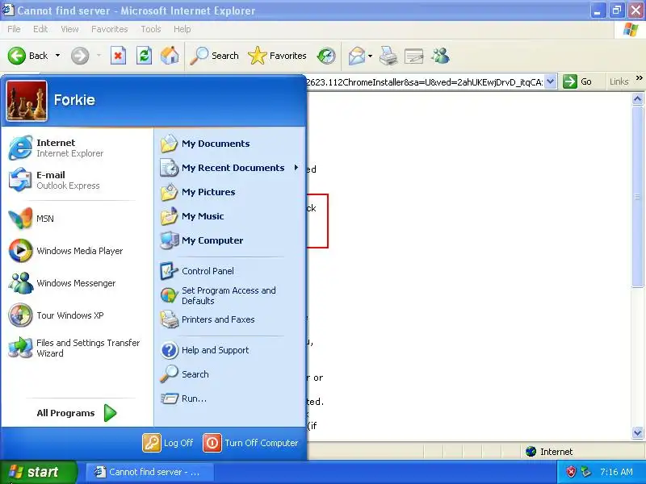Click the Forkie user picture
Screen dimensions: 646x484
[27, 100]
